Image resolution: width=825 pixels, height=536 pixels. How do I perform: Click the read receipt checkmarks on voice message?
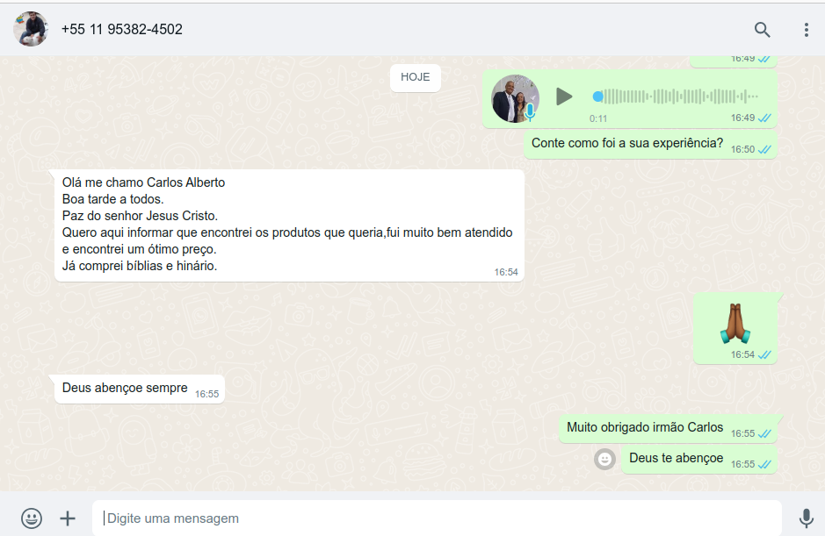coord(764,118)
